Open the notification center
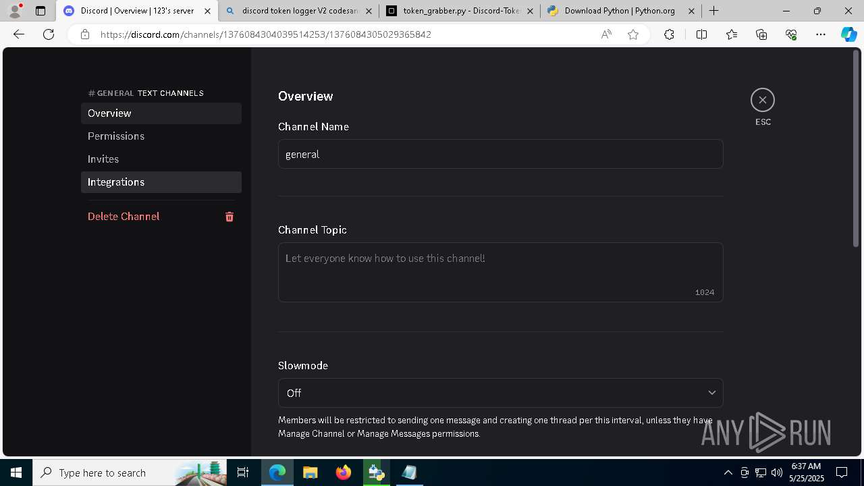The image size is (864, 486). pos(842,473)
